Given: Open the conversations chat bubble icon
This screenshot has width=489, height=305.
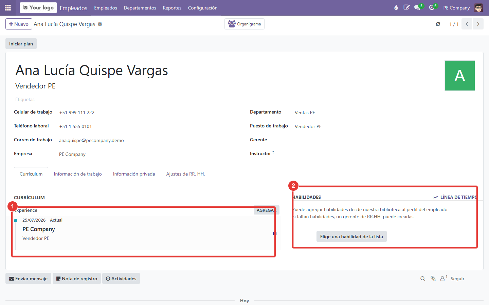Looking at the screenshot, I should pyautogui.click(x=417, y=7).
